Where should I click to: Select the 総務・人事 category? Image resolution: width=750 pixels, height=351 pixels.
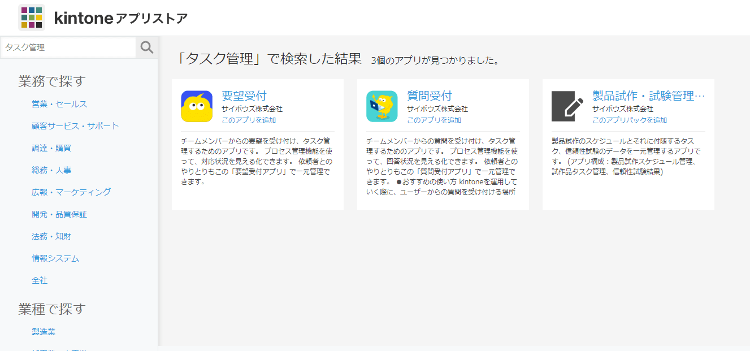[51, 170]
